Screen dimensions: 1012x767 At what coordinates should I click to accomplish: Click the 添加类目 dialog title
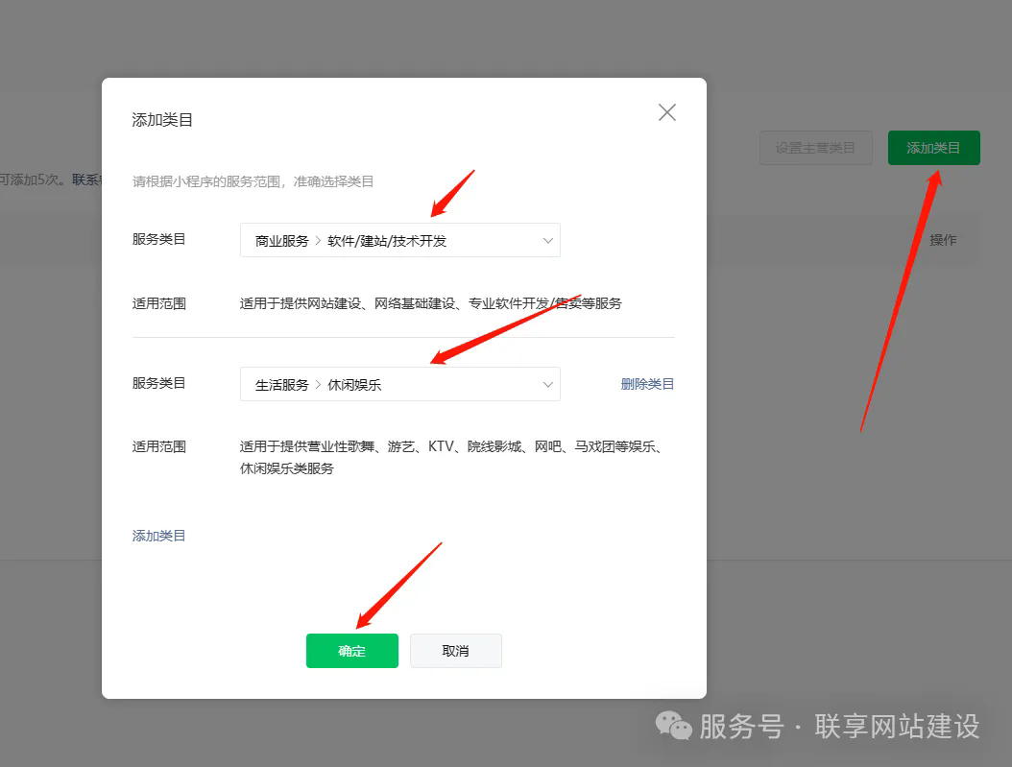click(x=158, y=119)
